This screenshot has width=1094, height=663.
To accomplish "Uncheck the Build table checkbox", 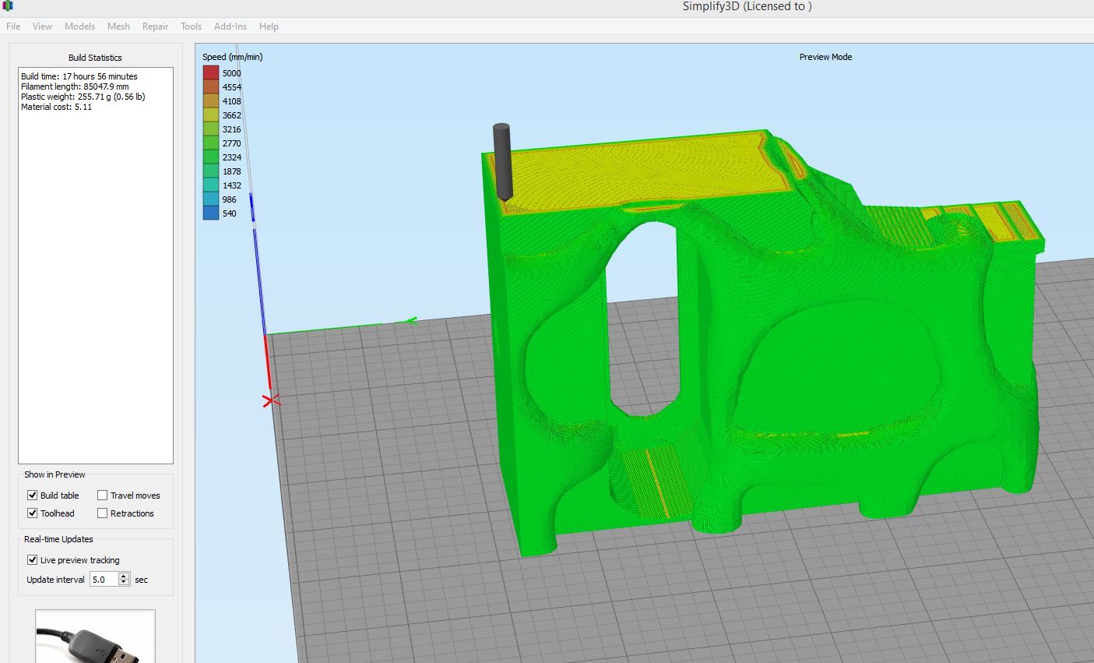I will click(x=33, y=495).
